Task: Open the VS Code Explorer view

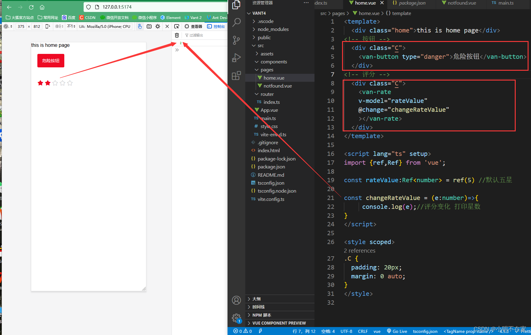Action: point(236,5)
